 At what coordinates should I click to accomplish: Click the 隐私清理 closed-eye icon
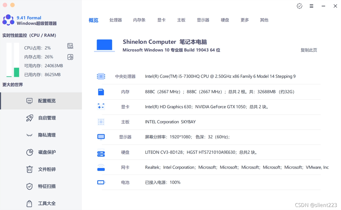click(29, 135)
